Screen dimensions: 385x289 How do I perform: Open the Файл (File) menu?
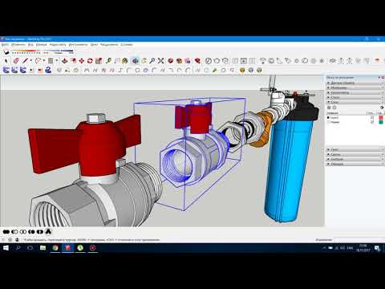click(5, 44)
